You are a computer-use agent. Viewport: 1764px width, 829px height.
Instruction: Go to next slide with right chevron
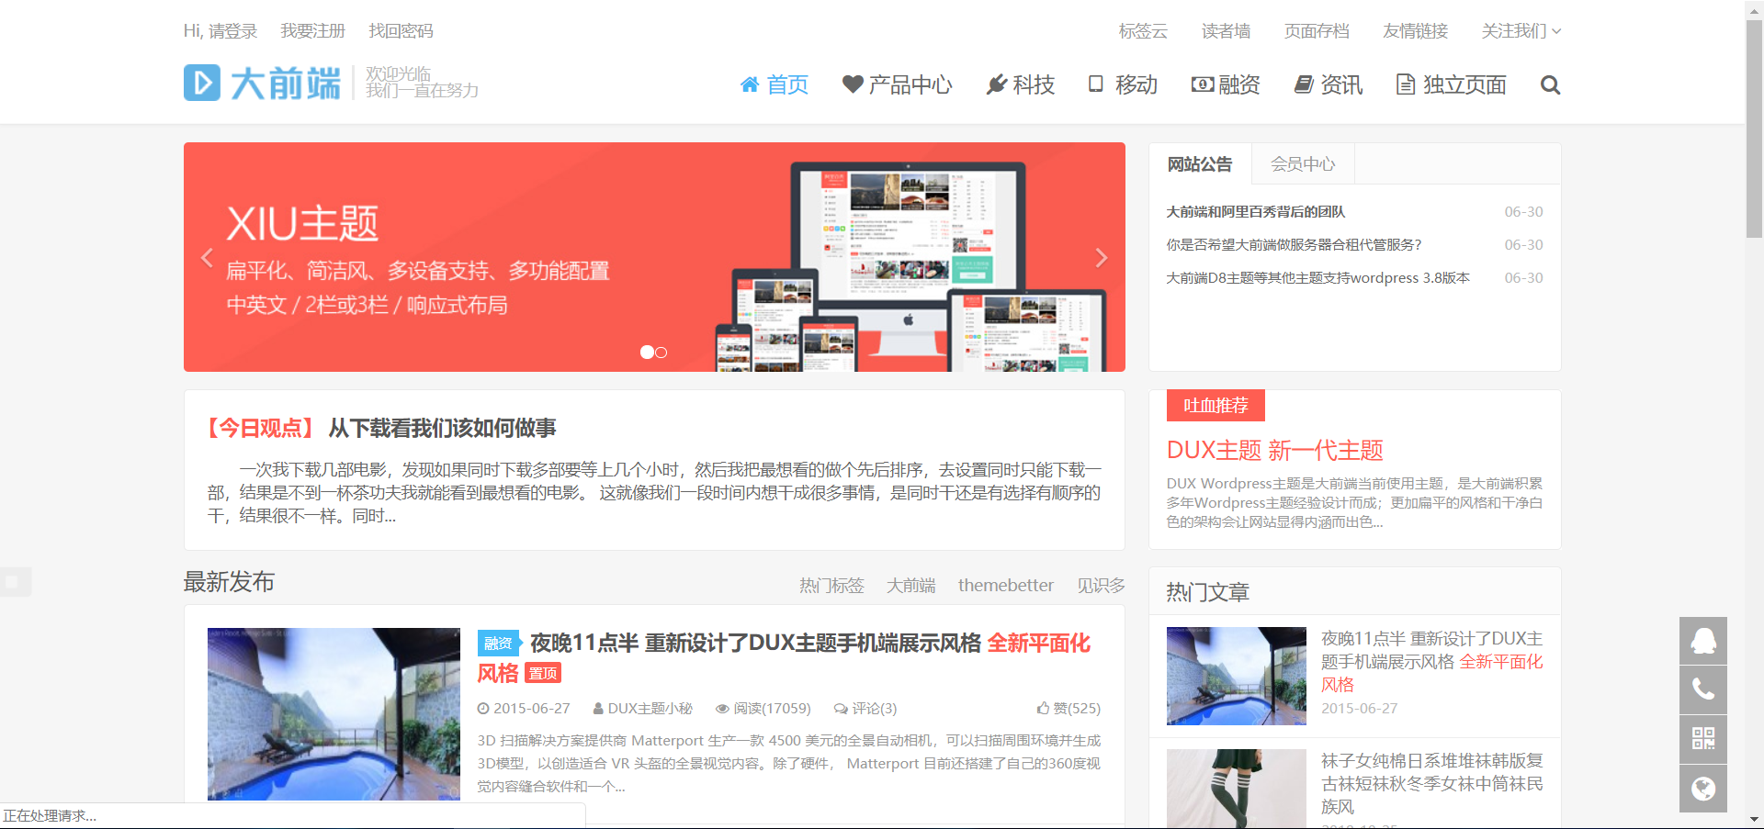(1101, 258)
